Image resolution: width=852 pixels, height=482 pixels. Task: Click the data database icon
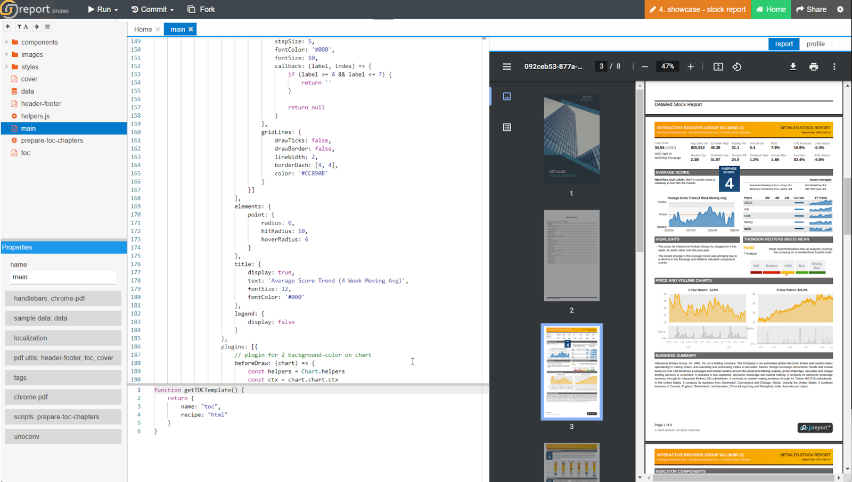click(14, 91)
